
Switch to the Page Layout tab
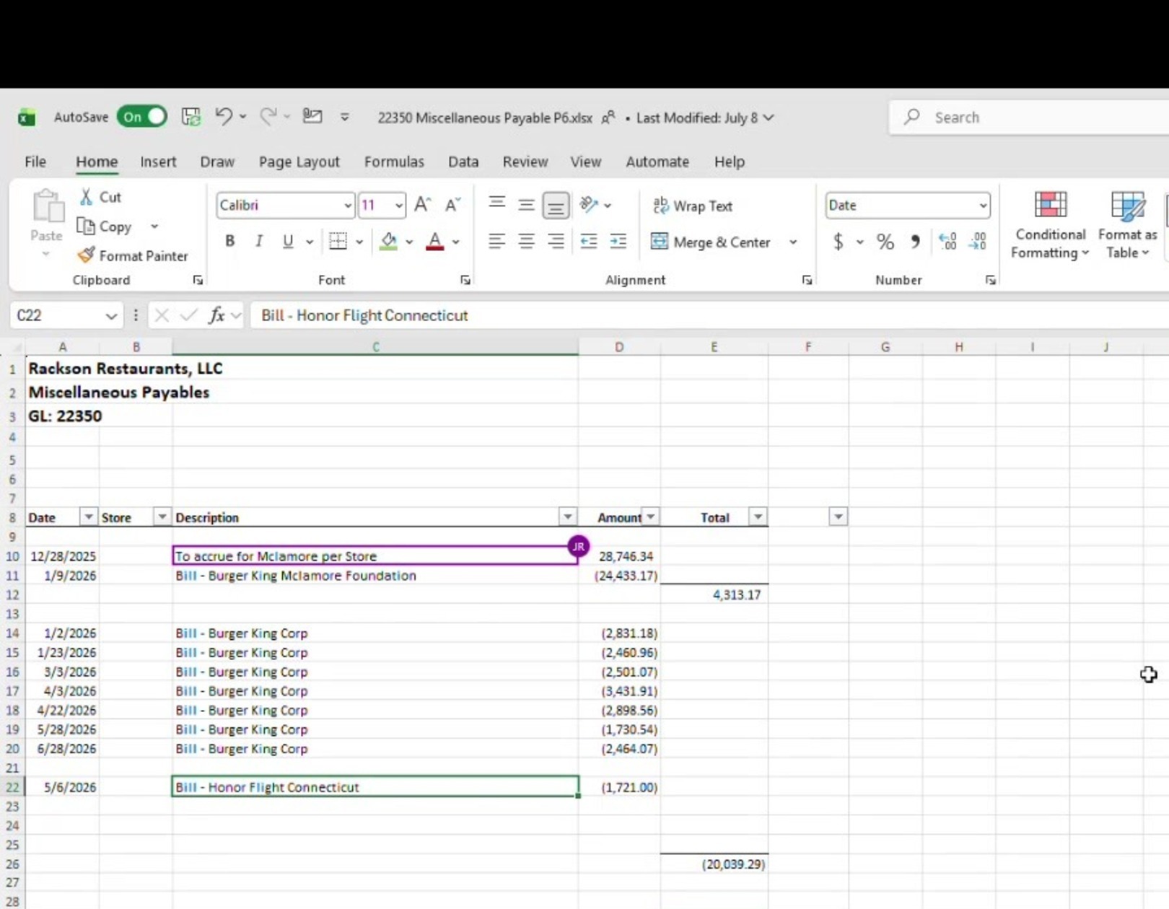[x=299, y=162]
